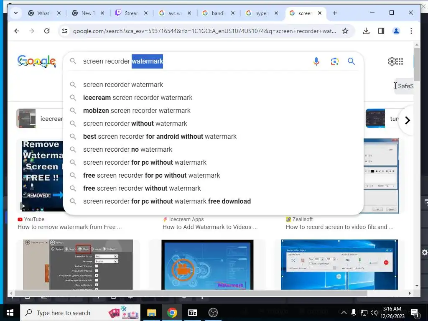The width and height of the screenshot is (428, 321).
Task: Click the Google Doodle logo
Action: coord(37,61)
